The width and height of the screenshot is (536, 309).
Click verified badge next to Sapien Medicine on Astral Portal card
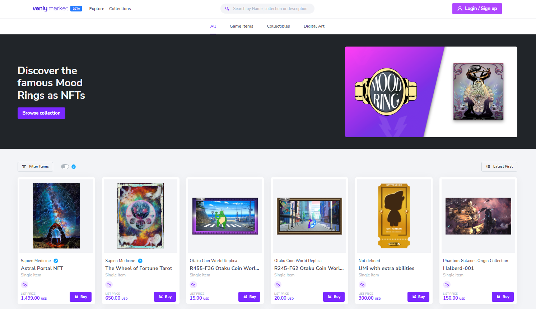pyautogui.click(x=56, y=261)
